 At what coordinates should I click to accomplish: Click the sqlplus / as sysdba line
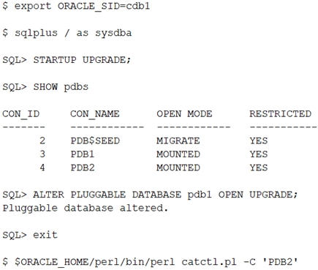tap(67, 33)
